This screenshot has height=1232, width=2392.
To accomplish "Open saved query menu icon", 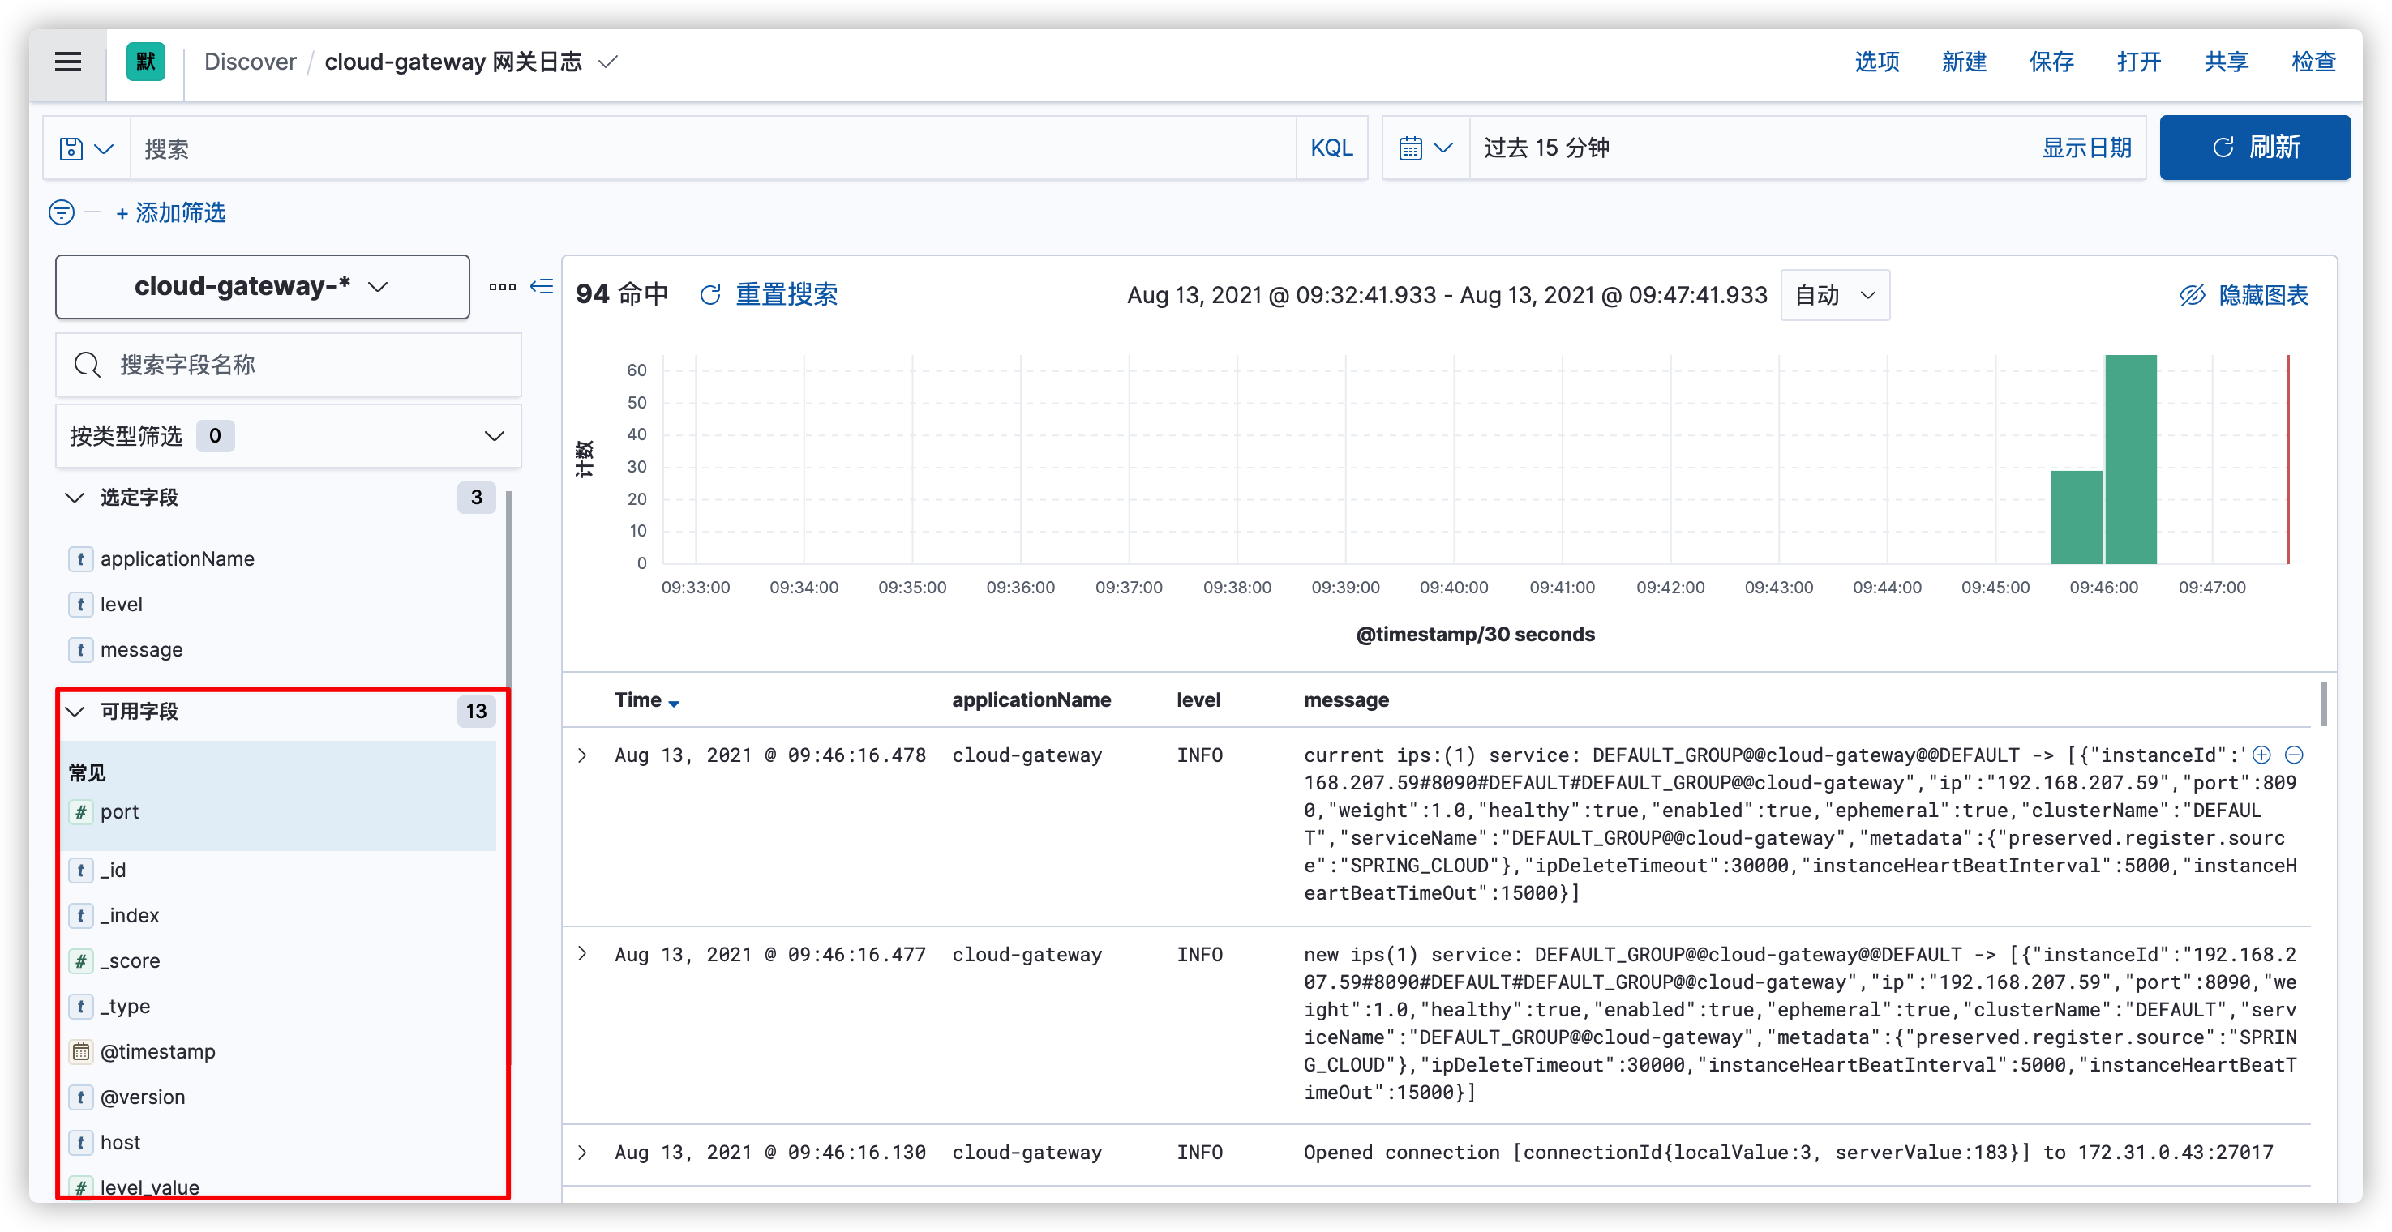I will click(x=87, y=148).
